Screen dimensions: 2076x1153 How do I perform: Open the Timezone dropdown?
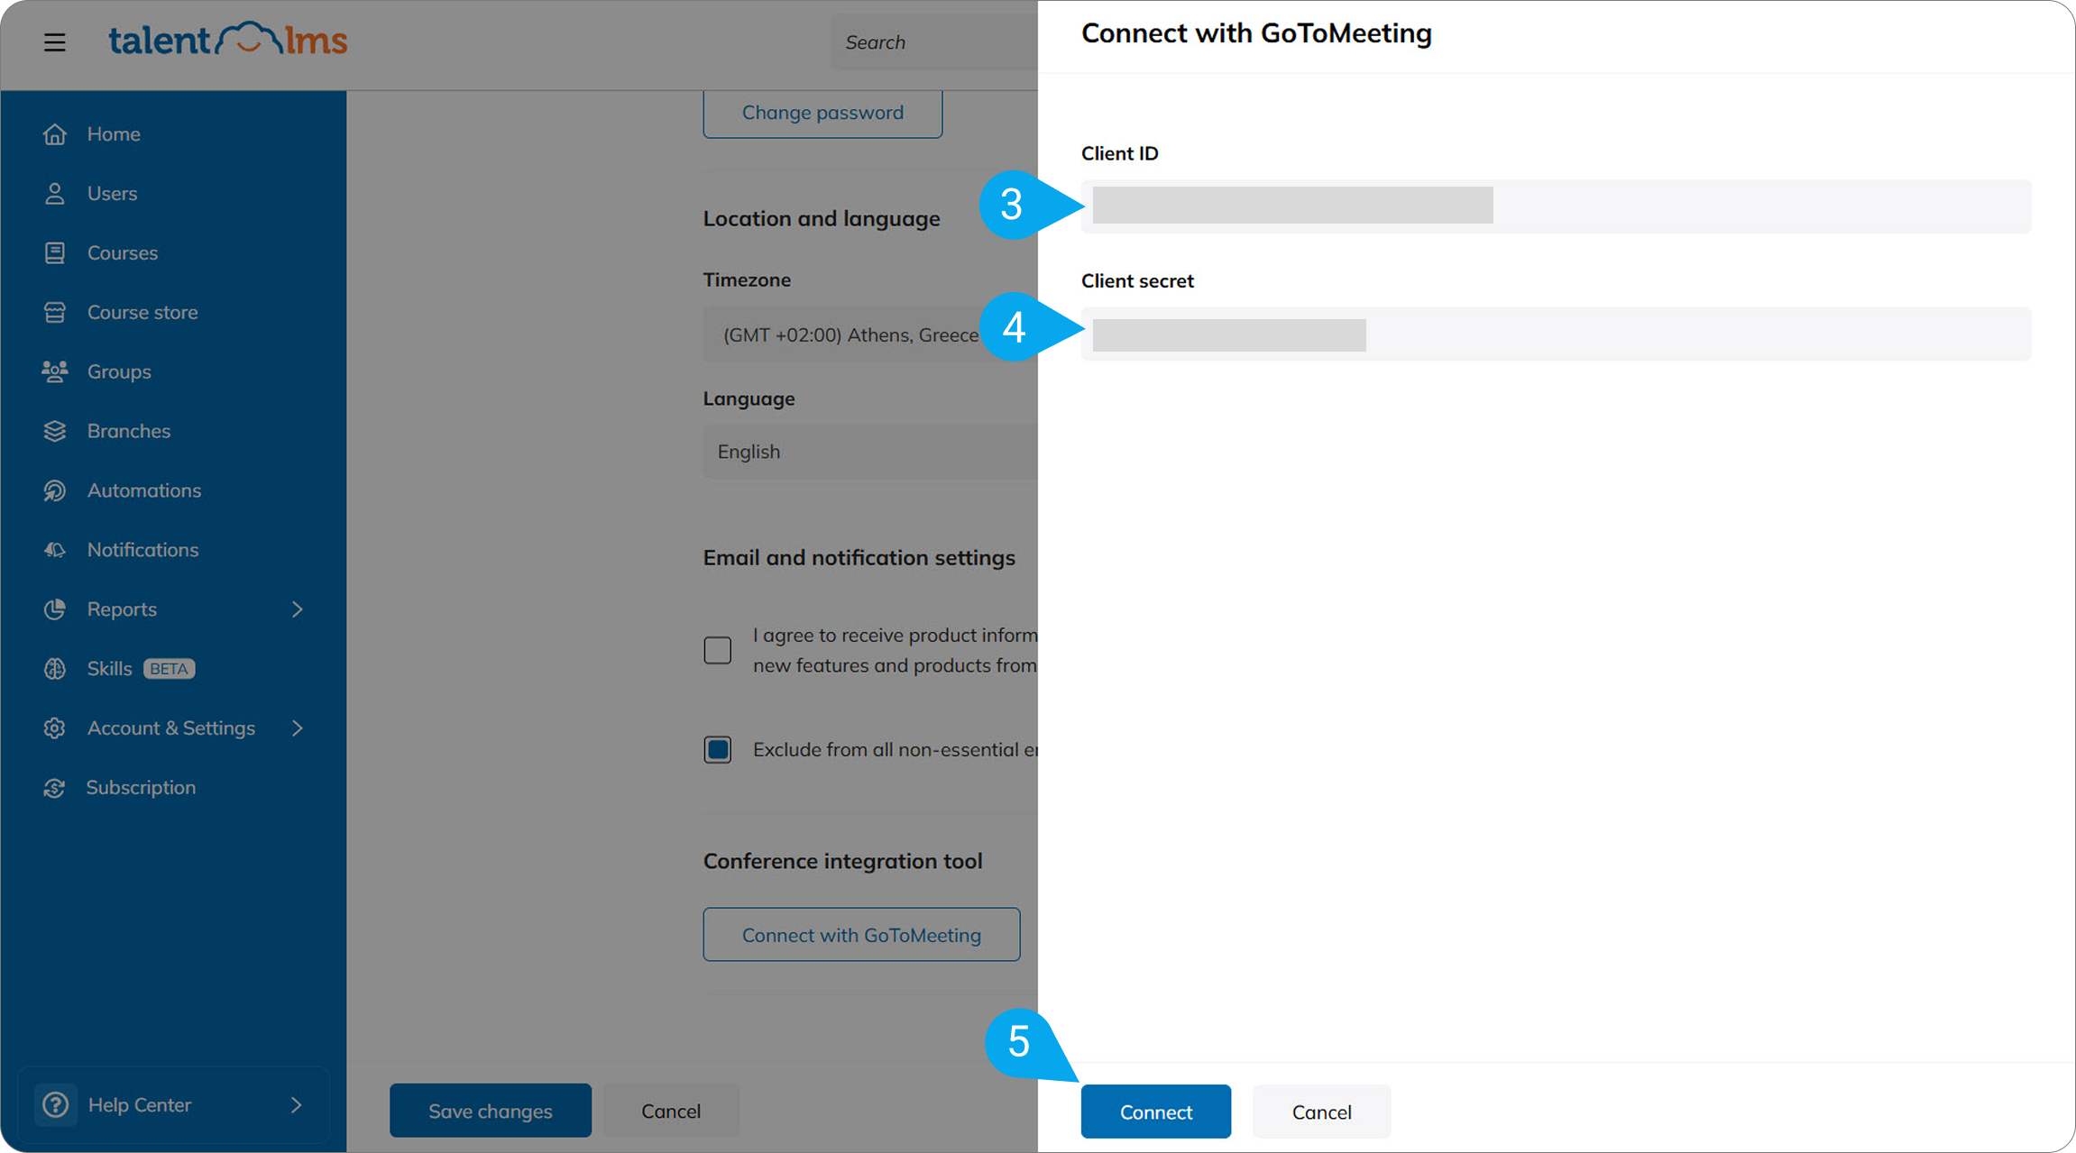(870, 335)
